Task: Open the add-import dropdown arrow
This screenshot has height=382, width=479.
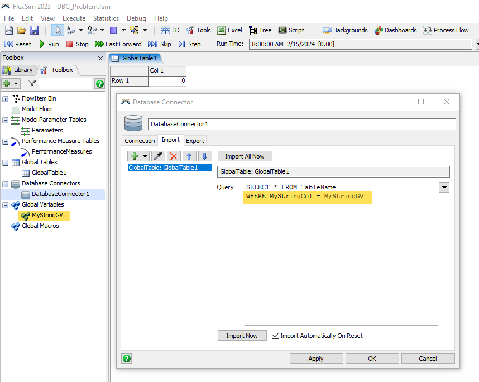Action: point(145,156)
